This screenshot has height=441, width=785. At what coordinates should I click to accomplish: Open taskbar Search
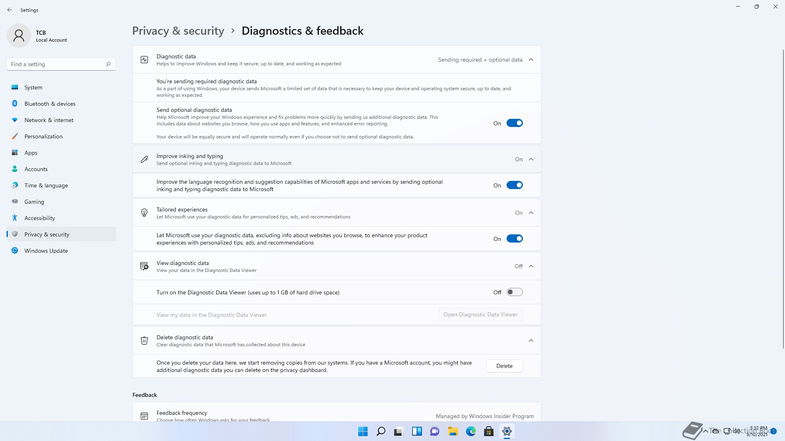[381, 432]
